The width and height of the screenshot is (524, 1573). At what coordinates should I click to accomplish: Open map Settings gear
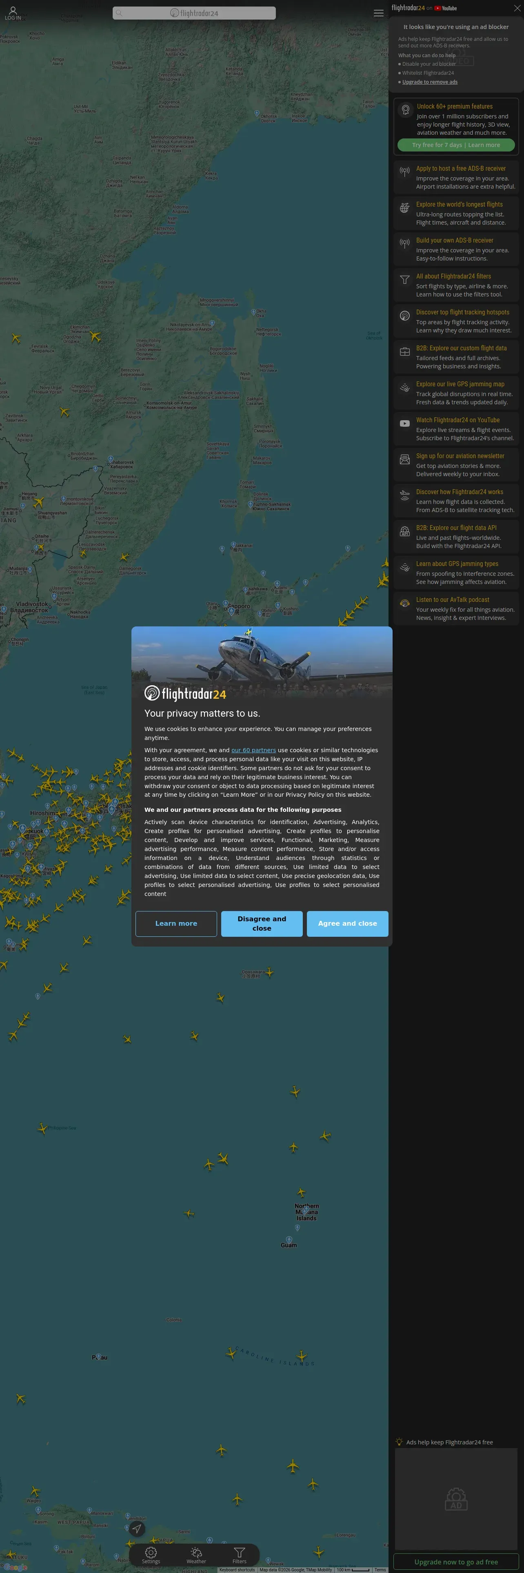click(x=151, y=1555)
